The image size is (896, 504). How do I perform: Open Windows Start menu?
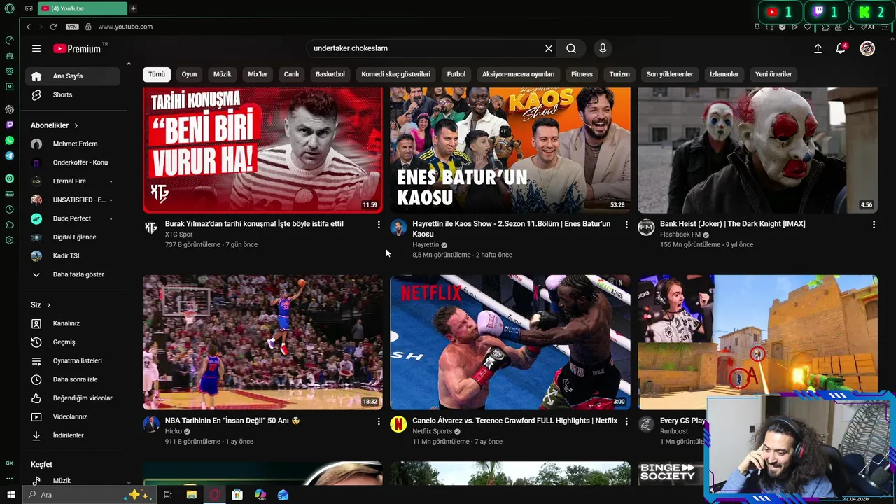(10, 495)
